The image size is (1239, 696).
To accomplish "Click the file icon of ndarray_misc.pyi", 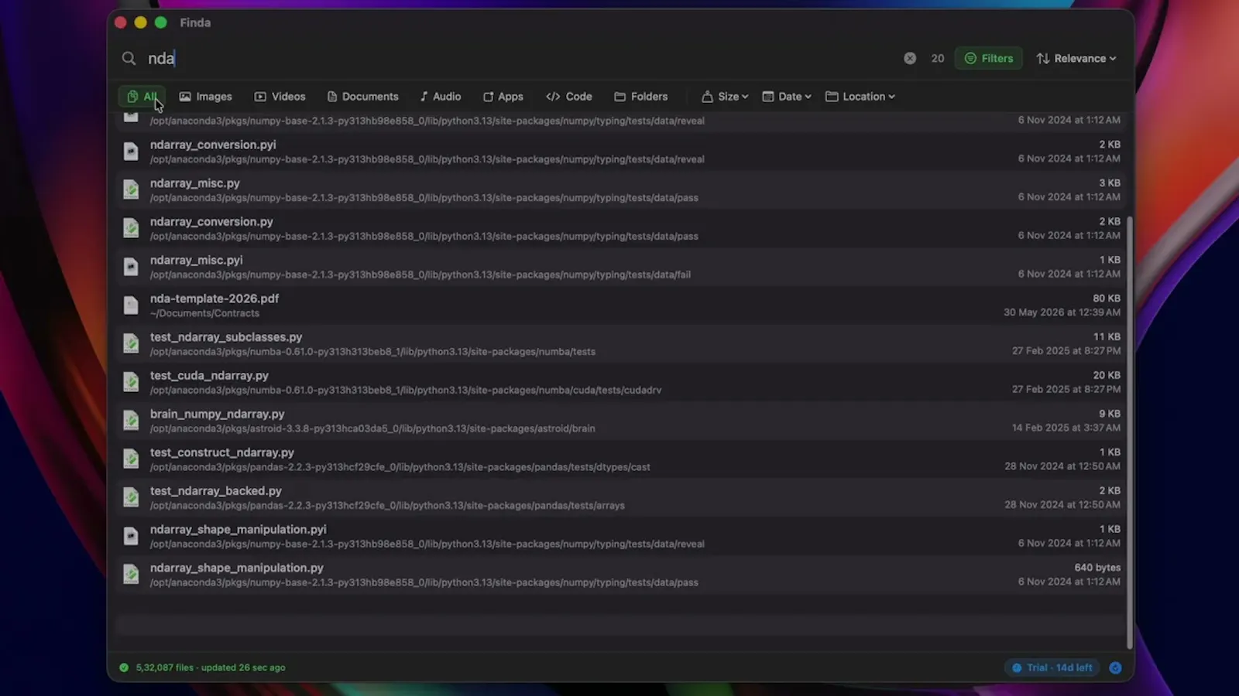I will click(x=131, y=268).
